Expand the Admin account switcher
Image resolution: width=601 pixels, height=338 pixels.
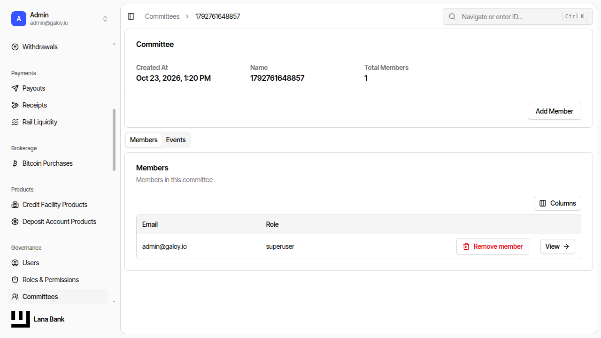click(x=60, y=19)
